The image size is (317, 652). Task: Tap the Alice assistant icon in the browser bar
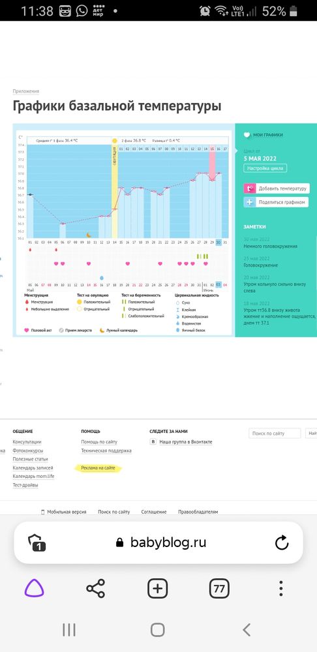pos(34,588)
